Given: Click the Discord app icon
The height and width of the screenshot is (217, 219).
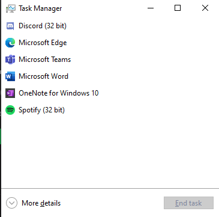Looking at the screenshot, I should (x=10, y=26).
